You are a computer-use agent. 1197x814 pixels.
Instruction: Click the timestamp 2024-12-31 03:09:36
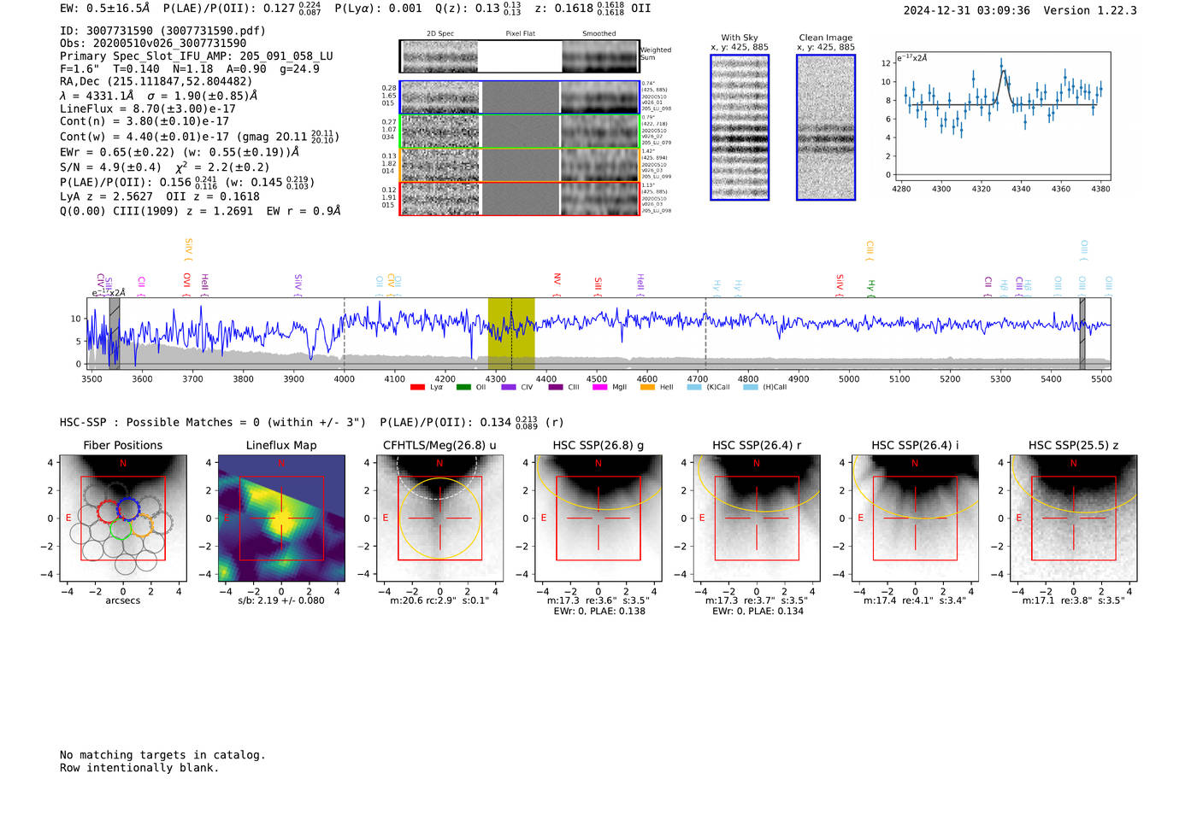967,11
